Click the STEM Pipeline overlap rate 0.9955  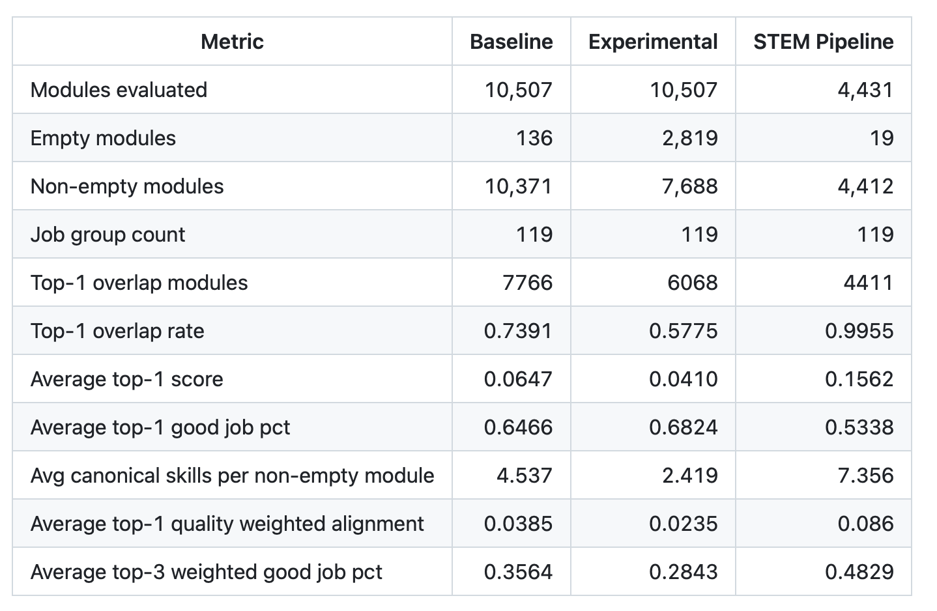[859, 331]
